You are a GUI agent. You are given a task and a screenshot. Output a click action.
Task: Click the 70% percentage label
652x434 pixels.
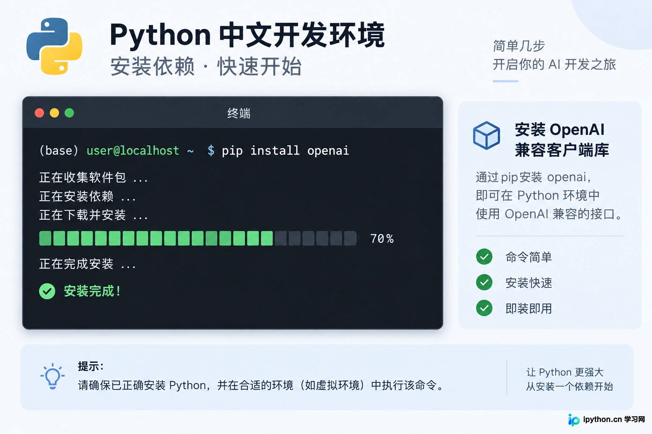[382, 239]
